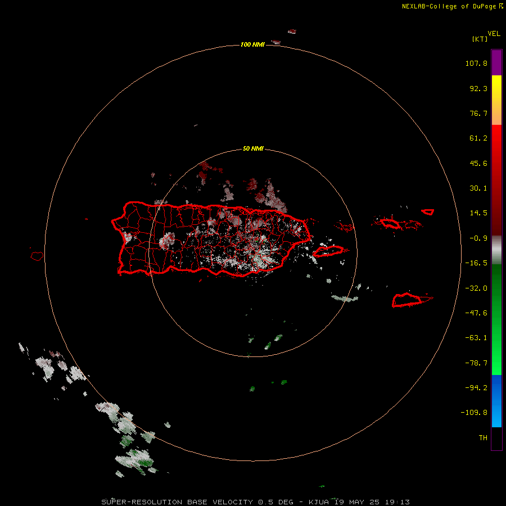Click the -32.0 legend value
Viewport: 506px width, 506px height.
click(476, 288)
